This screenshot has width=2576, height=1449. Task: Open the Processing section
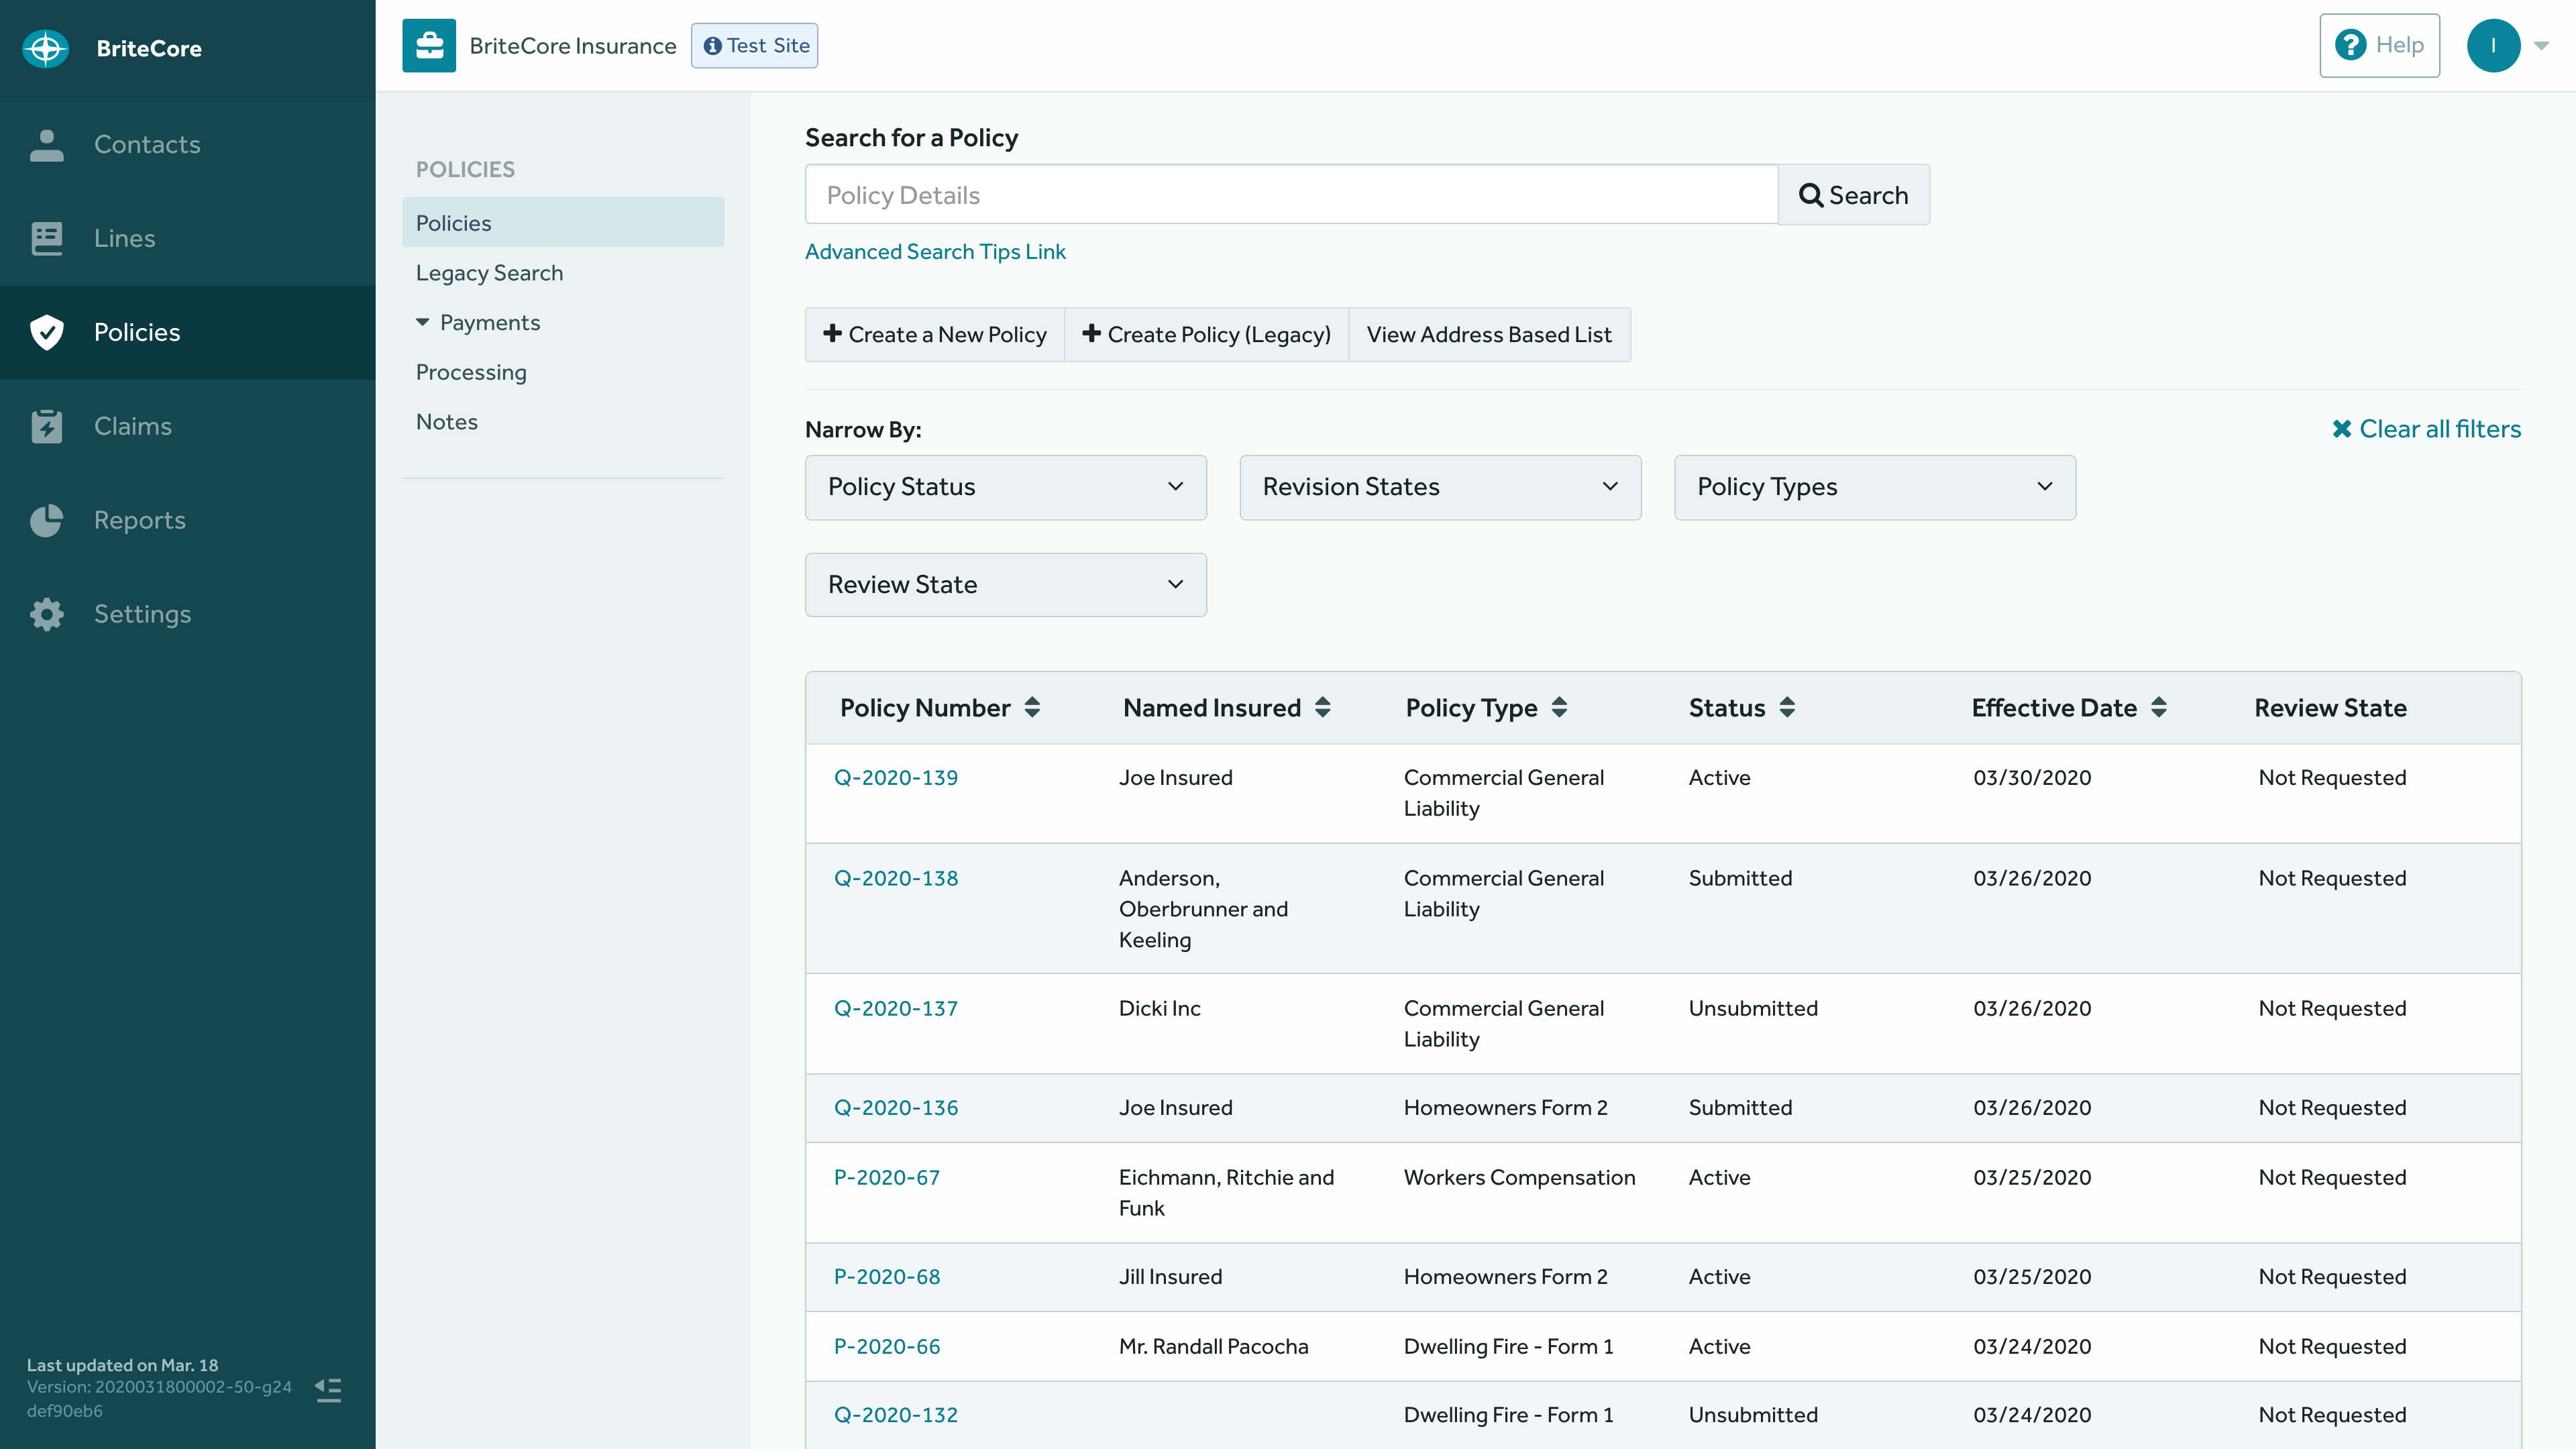pyautogui.click(x=471, y=372)
